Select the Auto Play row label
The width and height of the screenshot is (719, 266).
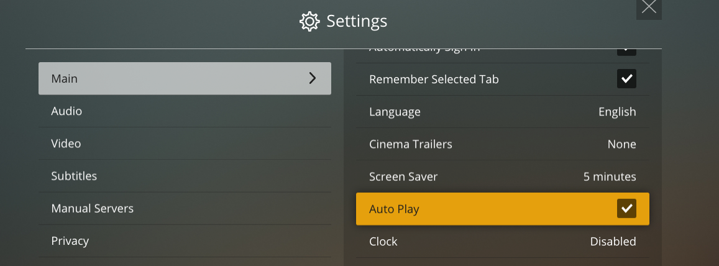(394, 209)
